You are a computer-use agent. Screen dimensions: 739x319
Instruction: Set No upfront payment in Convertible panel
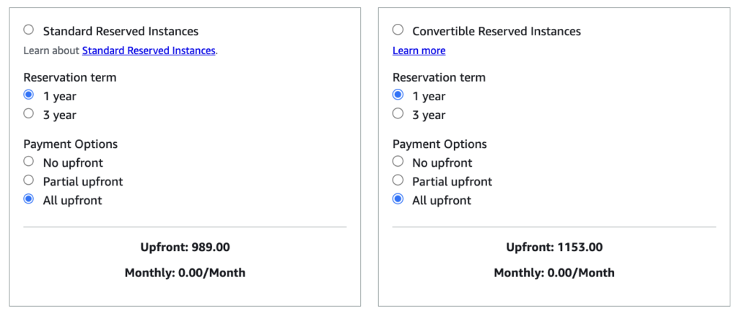(398, 161)
